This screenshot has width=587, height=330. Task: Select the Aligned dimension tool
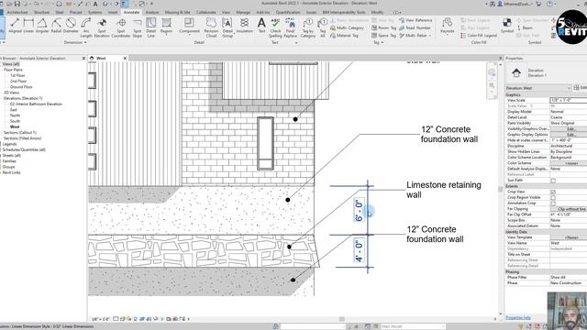click(x=15, y=27)
